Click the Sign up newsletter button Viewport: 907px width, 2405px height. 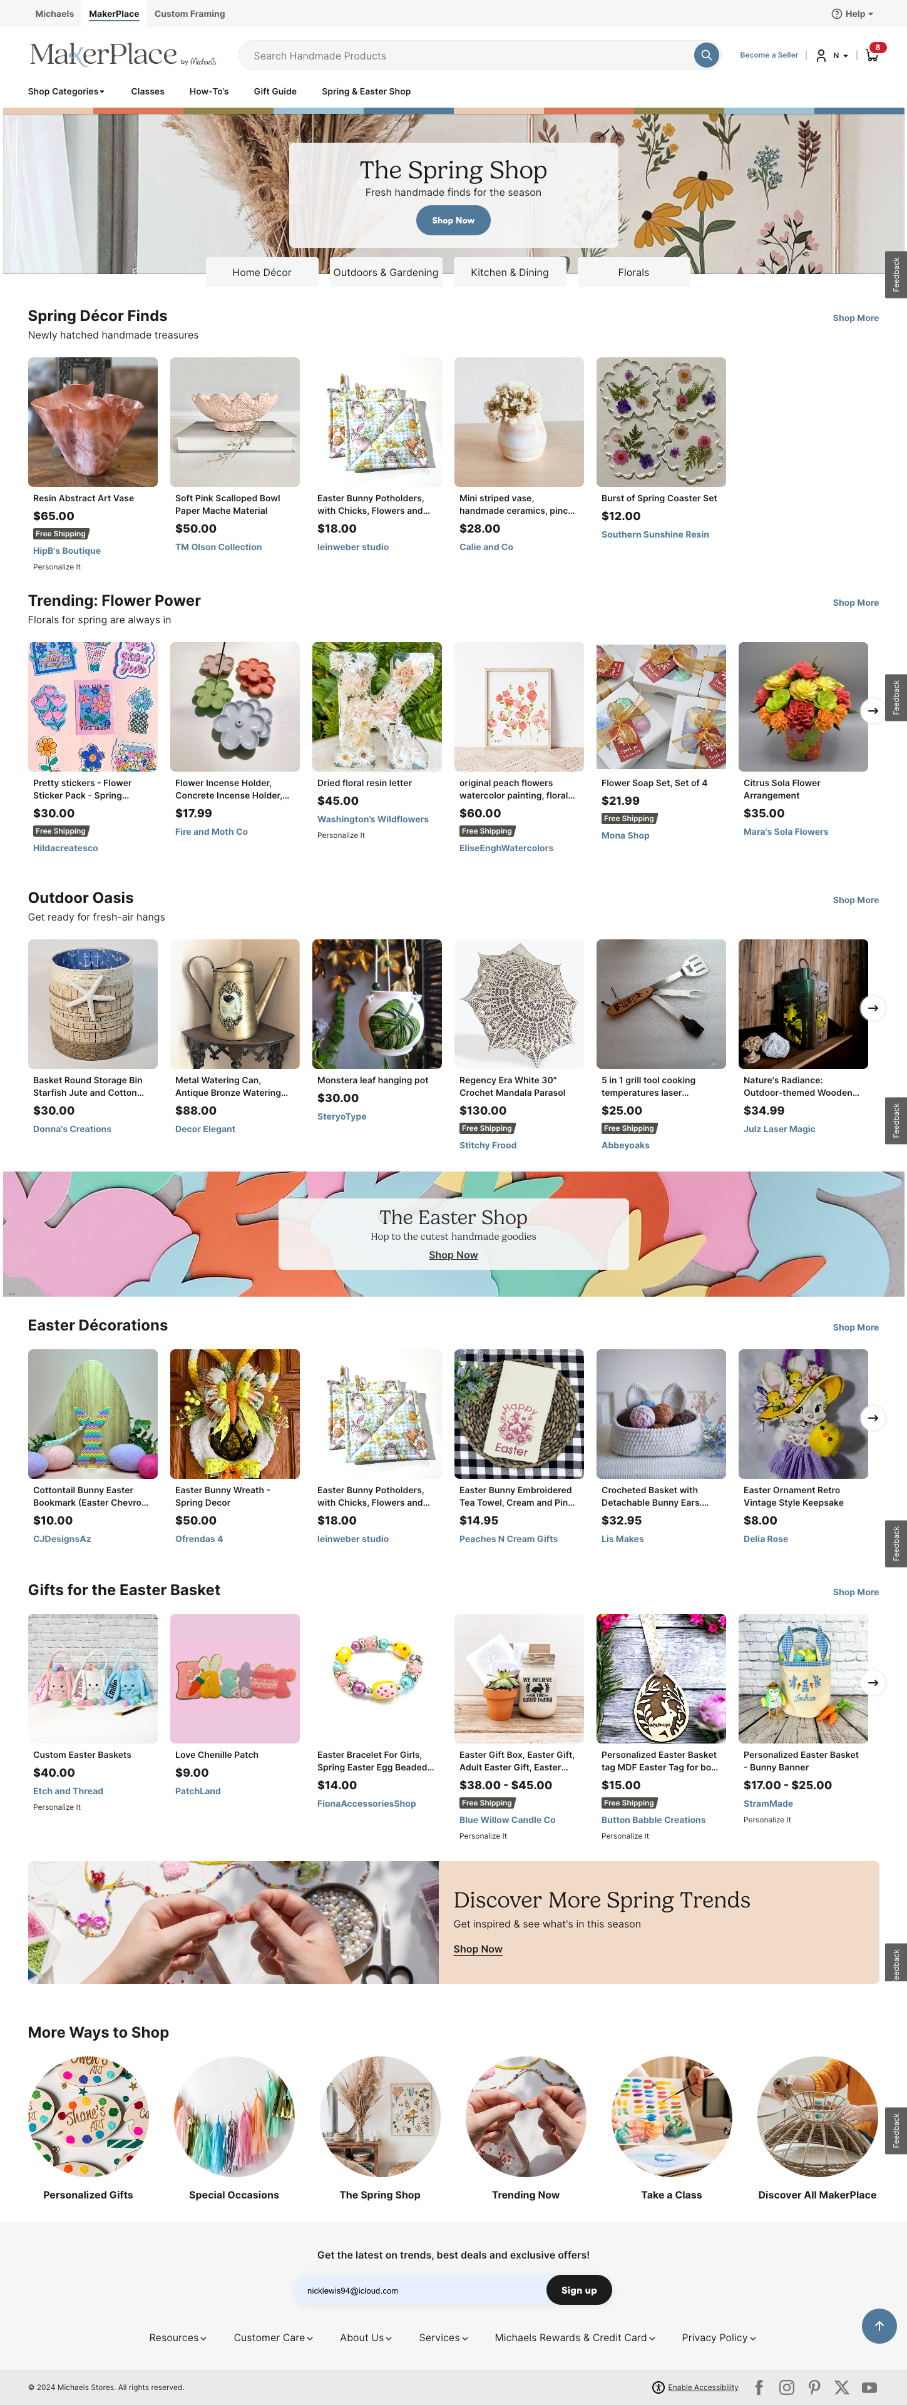(579, 2290)
